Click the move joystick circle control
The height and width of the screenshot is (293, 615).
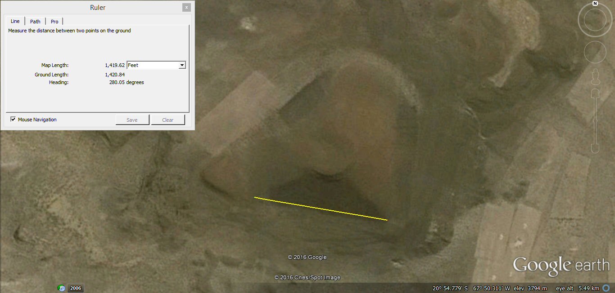click(x=595, y=52)
